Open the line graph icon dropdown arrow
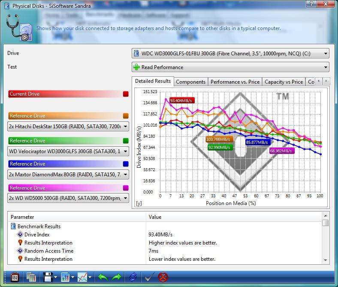Image resolution: width=338 pixels, height=287 pixels. click(x=90, y=277)
